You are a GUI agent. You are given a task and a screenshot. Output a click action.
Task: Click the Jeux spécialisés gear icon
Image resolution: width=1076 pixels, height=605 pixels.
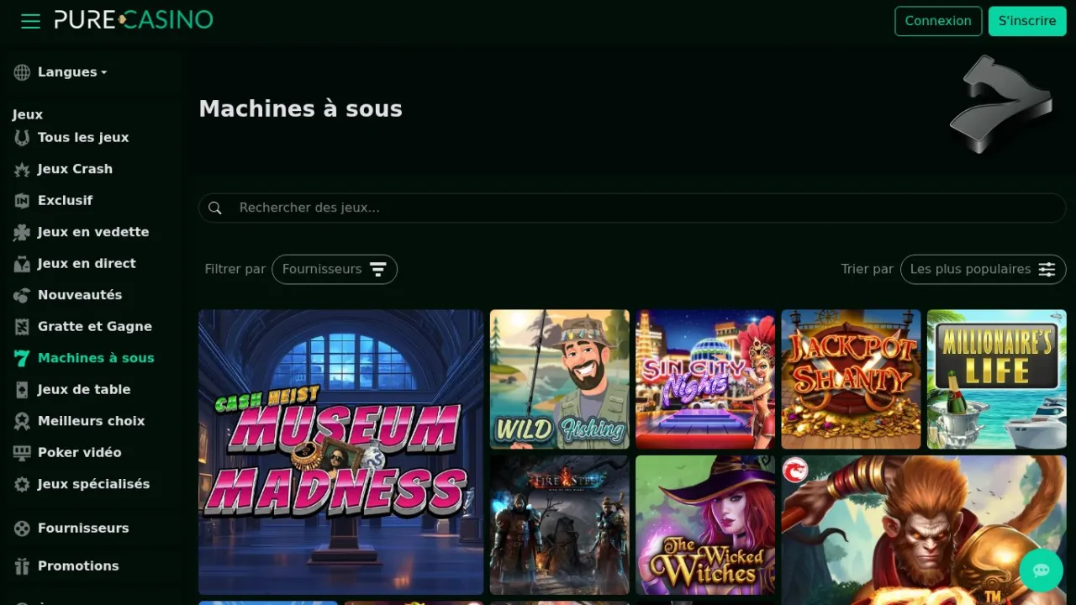click(x=22, y=484)
